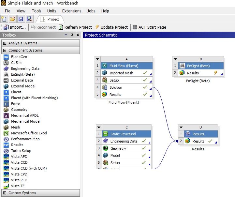This screenshot has width=235, height=197.
Task: Click the Performance Map icon
Action: click(6, 139)
